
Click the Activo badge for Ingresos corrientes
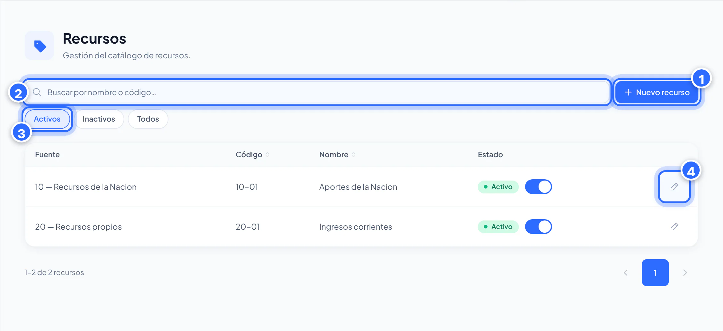498,227
